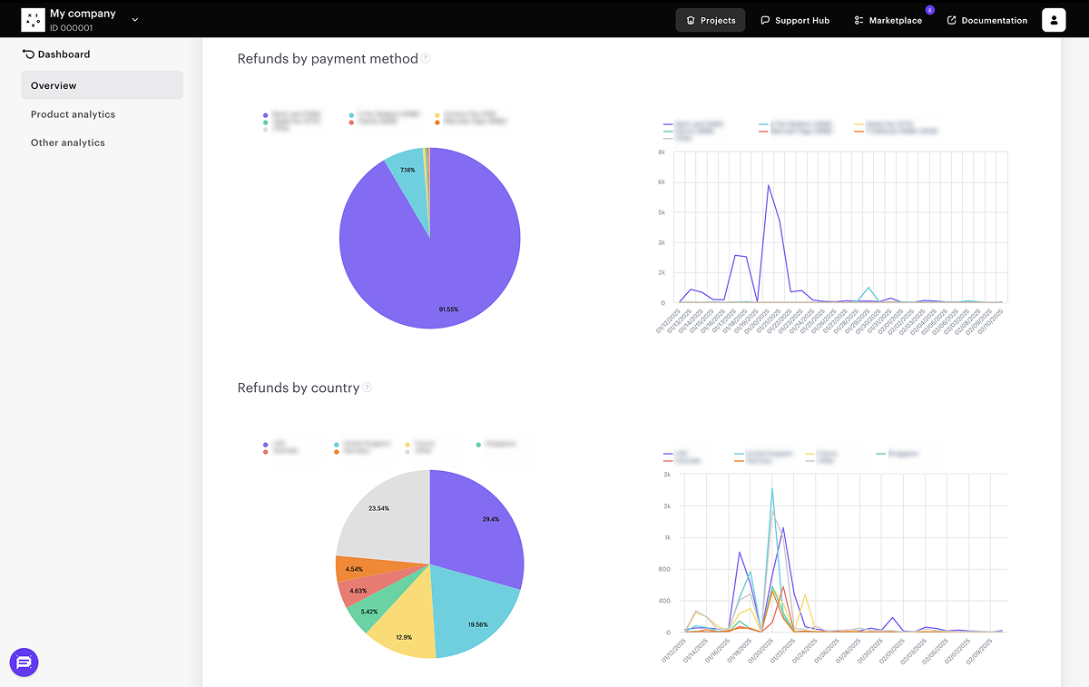Go to Product analytics in sidebar
The height and width of the screenshot is (687, 1089).
pos(73,114)
